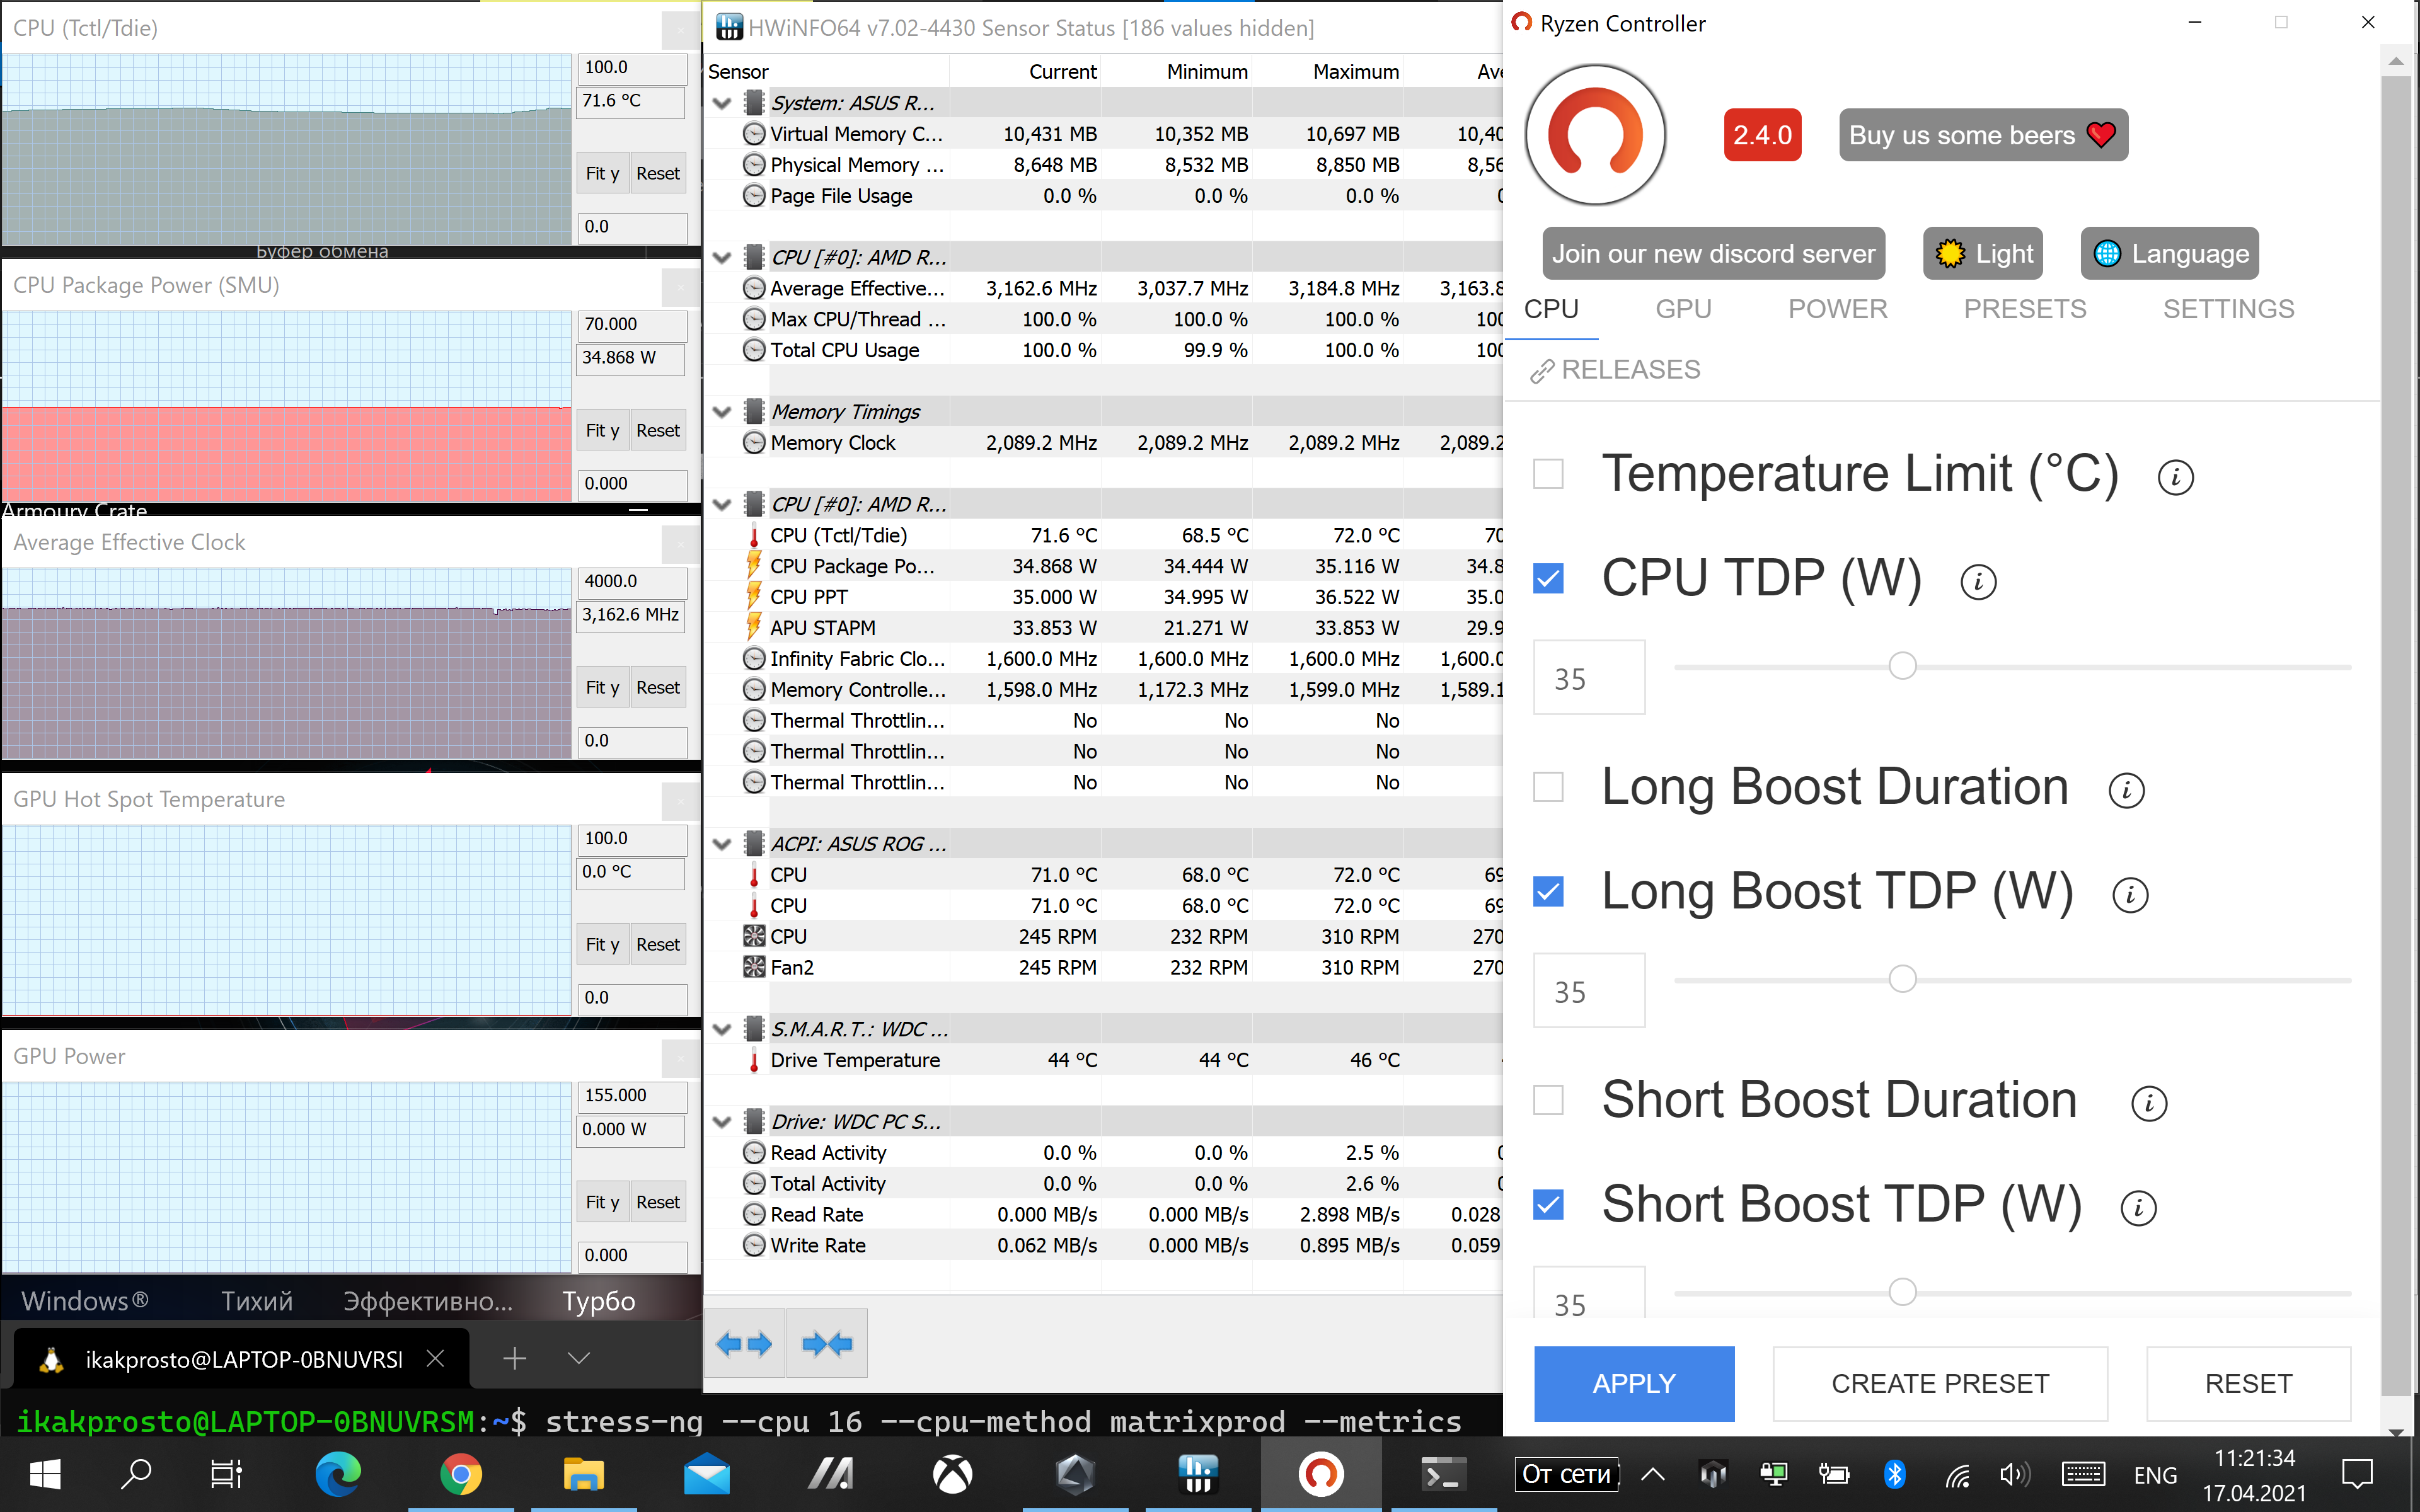Show hidden tray icons chevron
Viewport: 2420px width, 1512px height.
coord(1653,1474)
